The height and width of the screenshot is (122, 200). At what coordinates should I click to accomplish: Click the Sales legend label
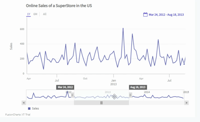pos(36,108)
